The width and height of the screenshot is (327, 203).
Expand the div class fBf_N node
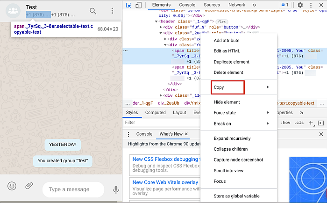pyautogui.click(x=161, y=27)
